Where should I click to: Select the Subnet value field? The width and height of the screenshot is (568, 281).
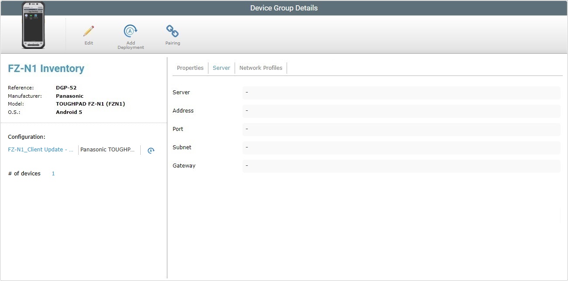click(x=401, y=147)
